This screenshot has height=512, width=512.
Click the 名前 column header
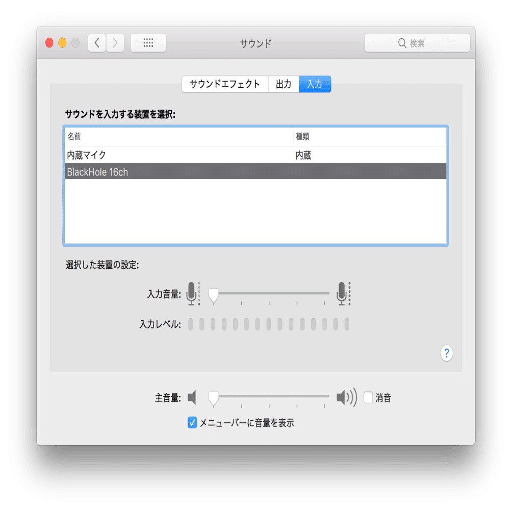72,136
